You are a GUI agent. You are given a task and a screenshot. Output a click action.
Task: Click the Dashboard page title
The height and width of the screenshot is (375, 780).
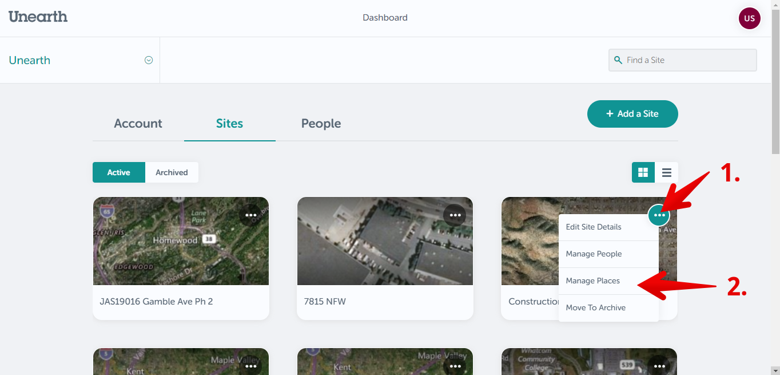pos(385,18)
